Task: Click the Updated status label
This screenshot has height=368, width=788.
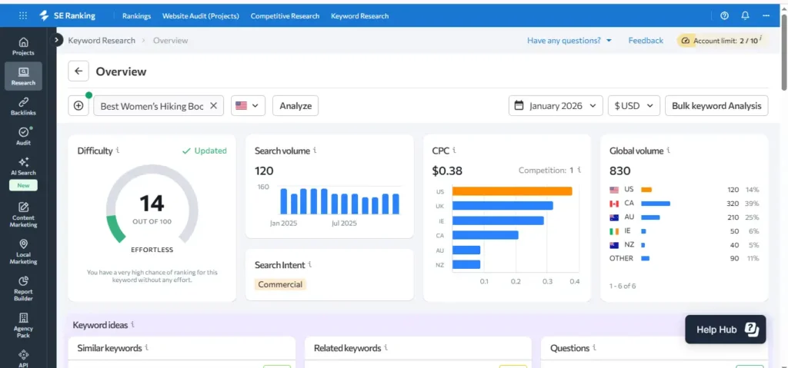Action: 205,151
